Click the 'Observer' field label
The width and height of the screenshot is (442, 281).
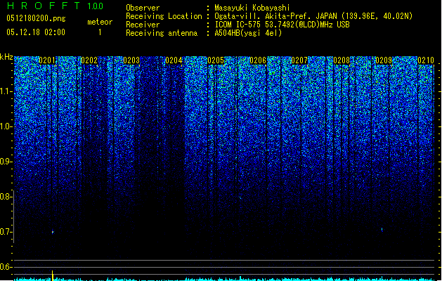coord(143,8)
